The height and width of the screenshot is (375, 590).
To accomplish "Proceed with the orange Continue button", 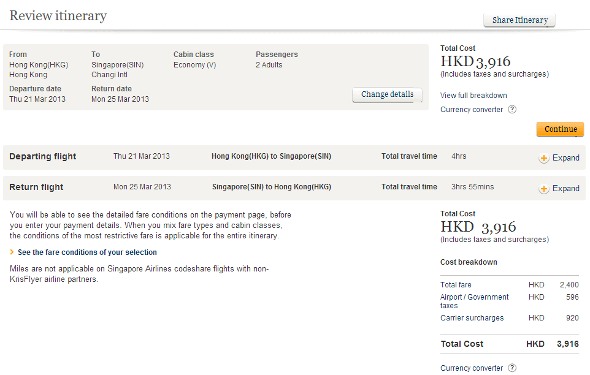I will [560, 129].
